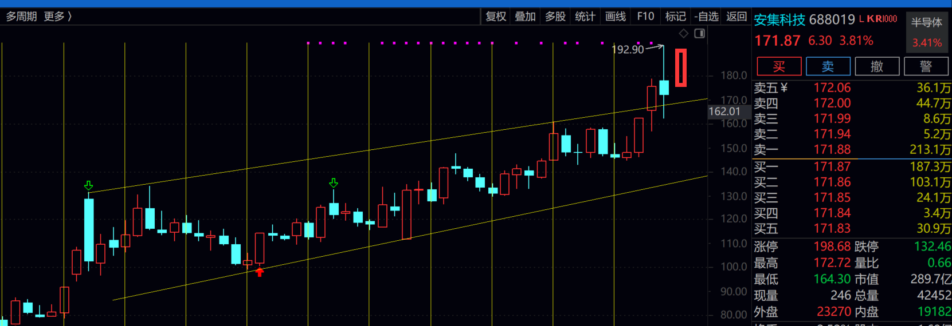The width and height of the screenshot is (952, 326).
Task: Toggle 自选 watchlist membership
Action: pyautogui.click(x=706, y=17)
